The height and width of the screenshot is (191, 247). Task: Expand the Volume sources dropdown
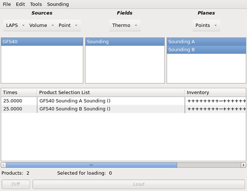42,25
